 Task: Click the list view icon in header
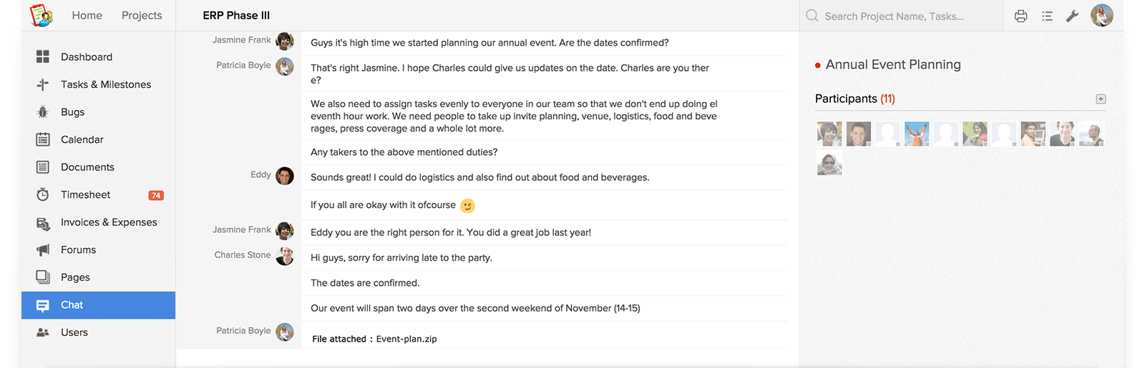1047,16
